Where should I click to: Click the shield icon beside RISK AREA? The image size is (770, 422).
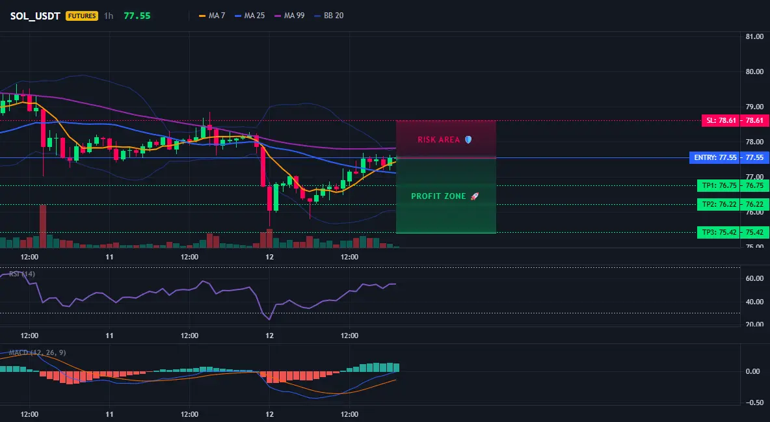coord(468,140)
